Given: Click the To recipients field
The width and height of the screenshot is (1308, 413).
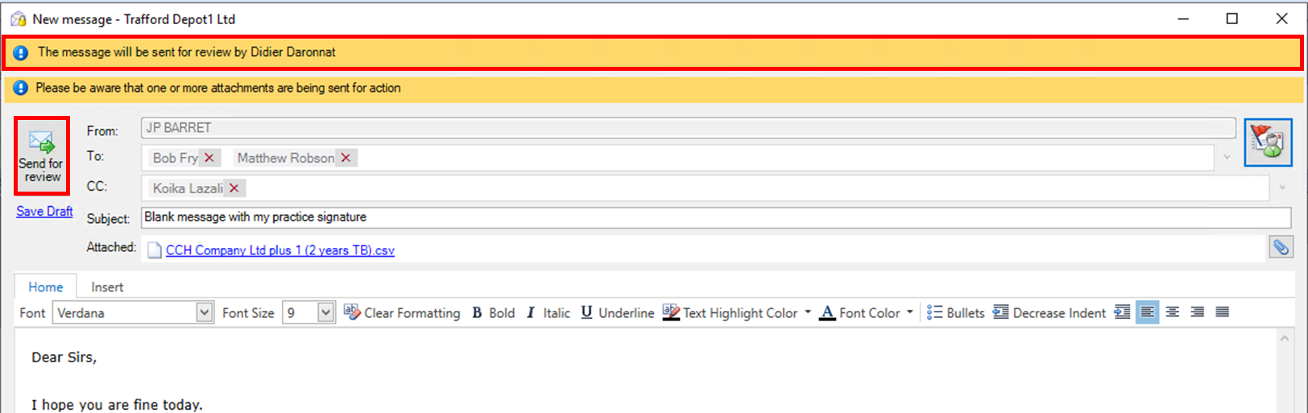Looking at the screenshot, I should tap(678, 158).
